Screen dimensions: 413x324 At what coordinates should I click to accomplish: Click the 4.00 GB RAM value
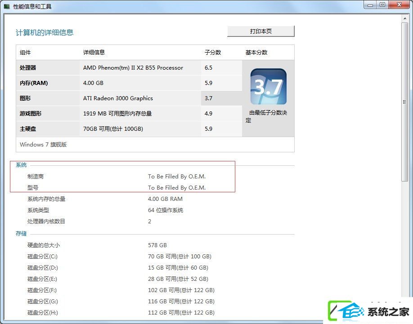[165, 199]
